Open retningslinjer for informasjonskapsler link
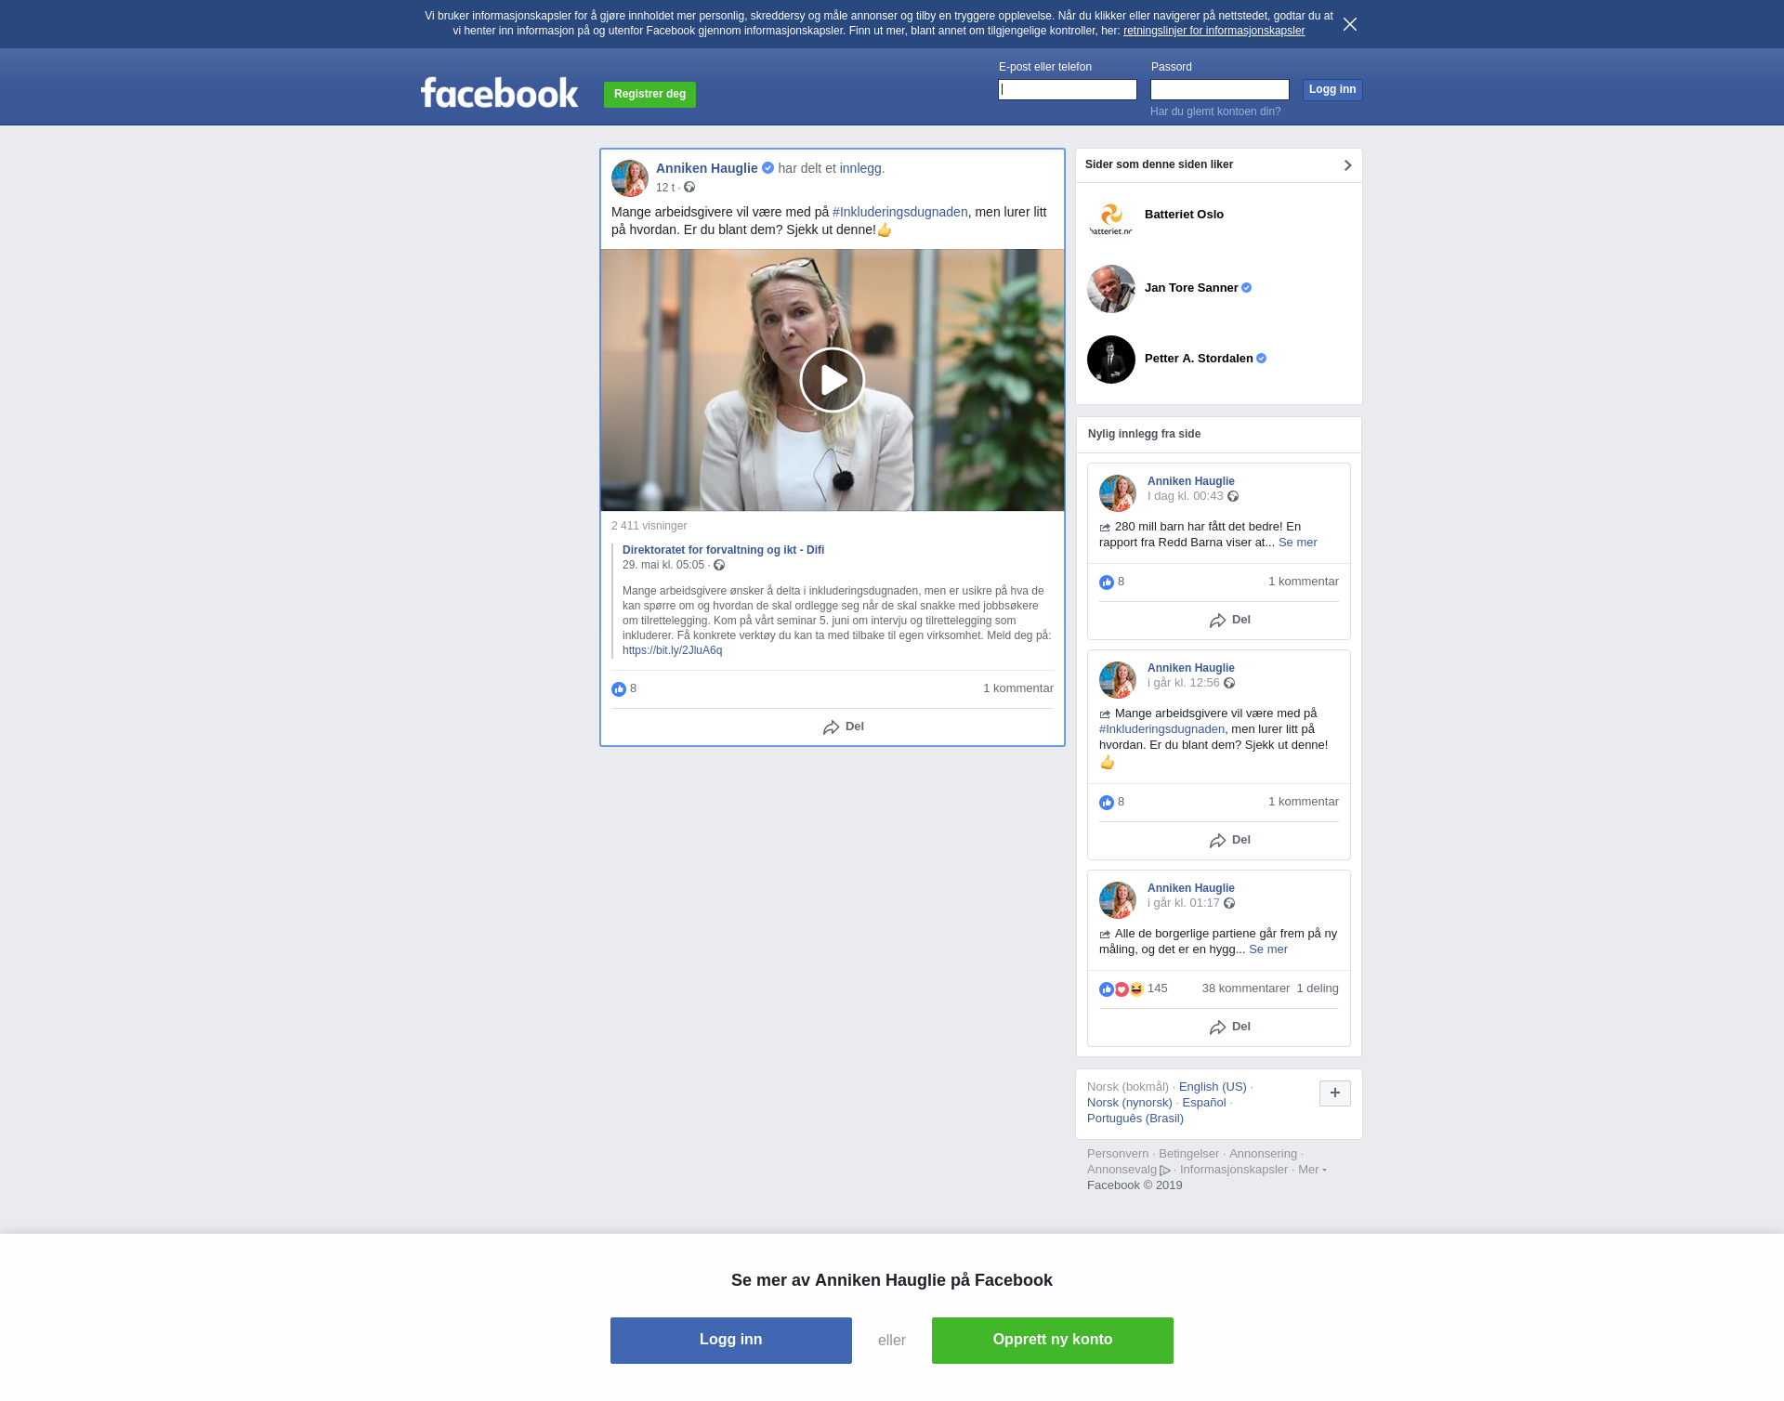This screenshot has width=1784, height=1401. tap(1213, 31)
